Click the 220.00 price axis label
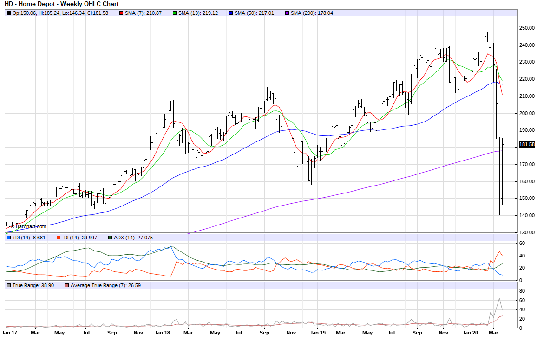 coord(527,79)
